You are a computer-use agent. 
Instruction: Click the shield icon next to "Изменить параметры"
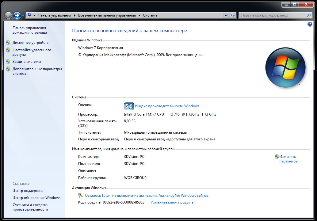coord(277,157)
